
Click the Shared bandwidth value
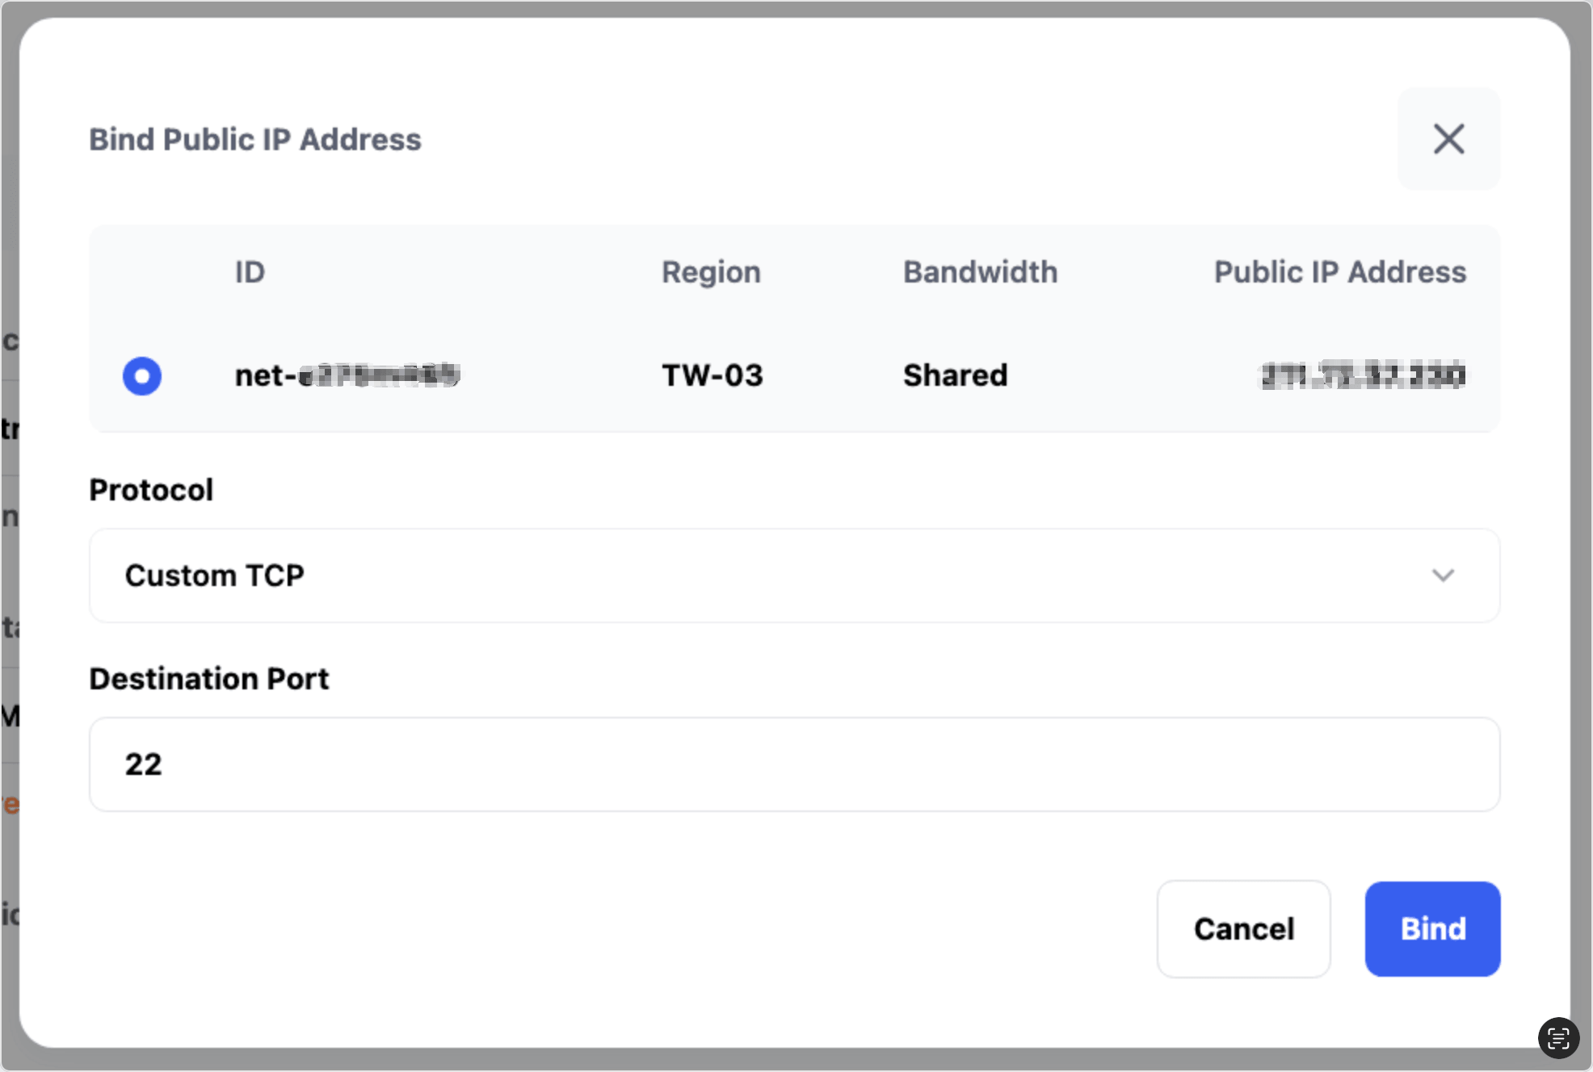(955, 375)
